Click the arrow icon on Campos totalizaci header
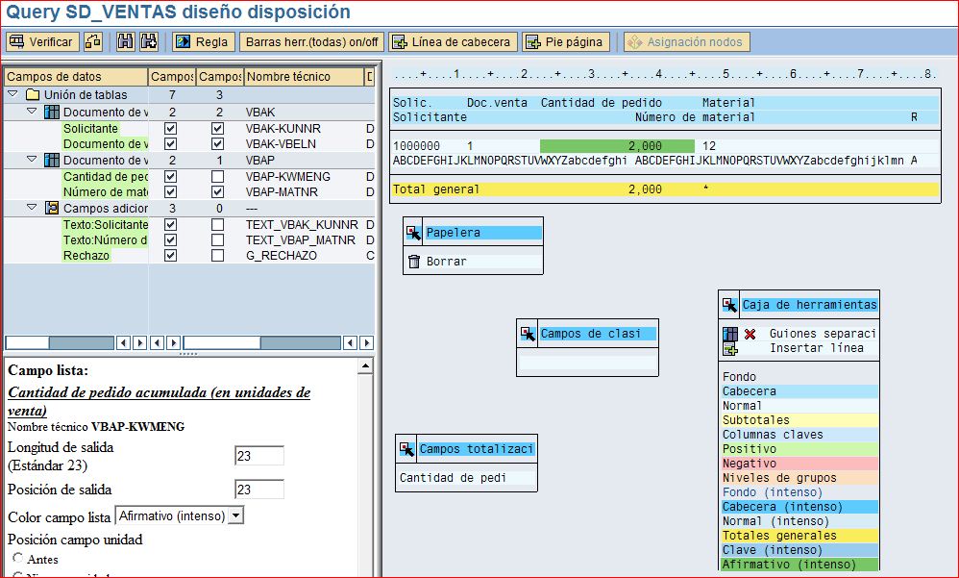This screenshot has width=959, height=578. (406, 448)
